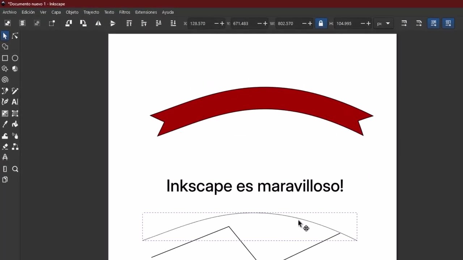Viewport: 463px width, 260px height.
Task: Lower selection one step
Action: click(x=158, y=23)
